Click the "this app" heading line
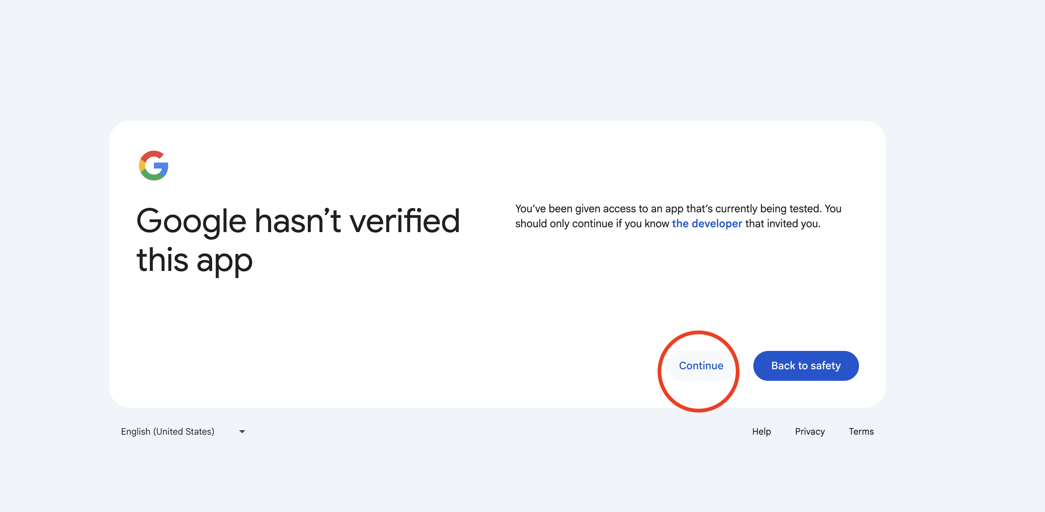Screen dimensions: 1045x512 point(194,260)
